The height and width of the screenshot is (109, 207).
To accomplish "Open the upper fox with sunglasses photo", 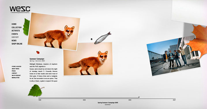I will coord(54,32).
